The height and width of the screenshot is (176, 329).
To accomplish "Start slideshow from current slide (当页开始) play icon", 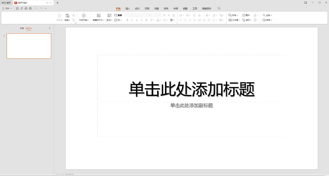I will 84,16.
